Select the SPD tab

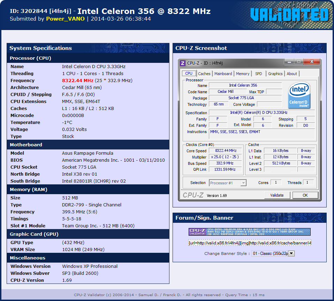[259, 74]
